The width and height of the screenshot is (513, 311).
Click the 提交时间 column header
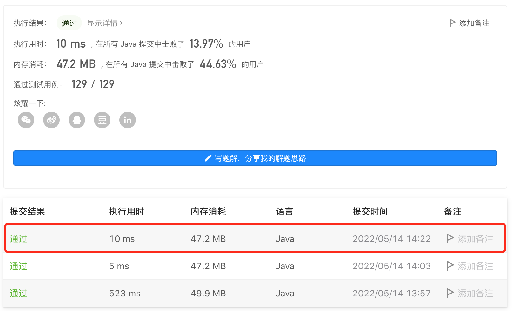[x=370, y=211]
